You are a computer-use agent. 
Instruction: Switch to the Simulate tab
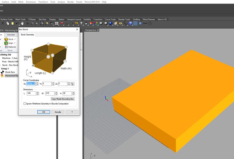[11, 35]
